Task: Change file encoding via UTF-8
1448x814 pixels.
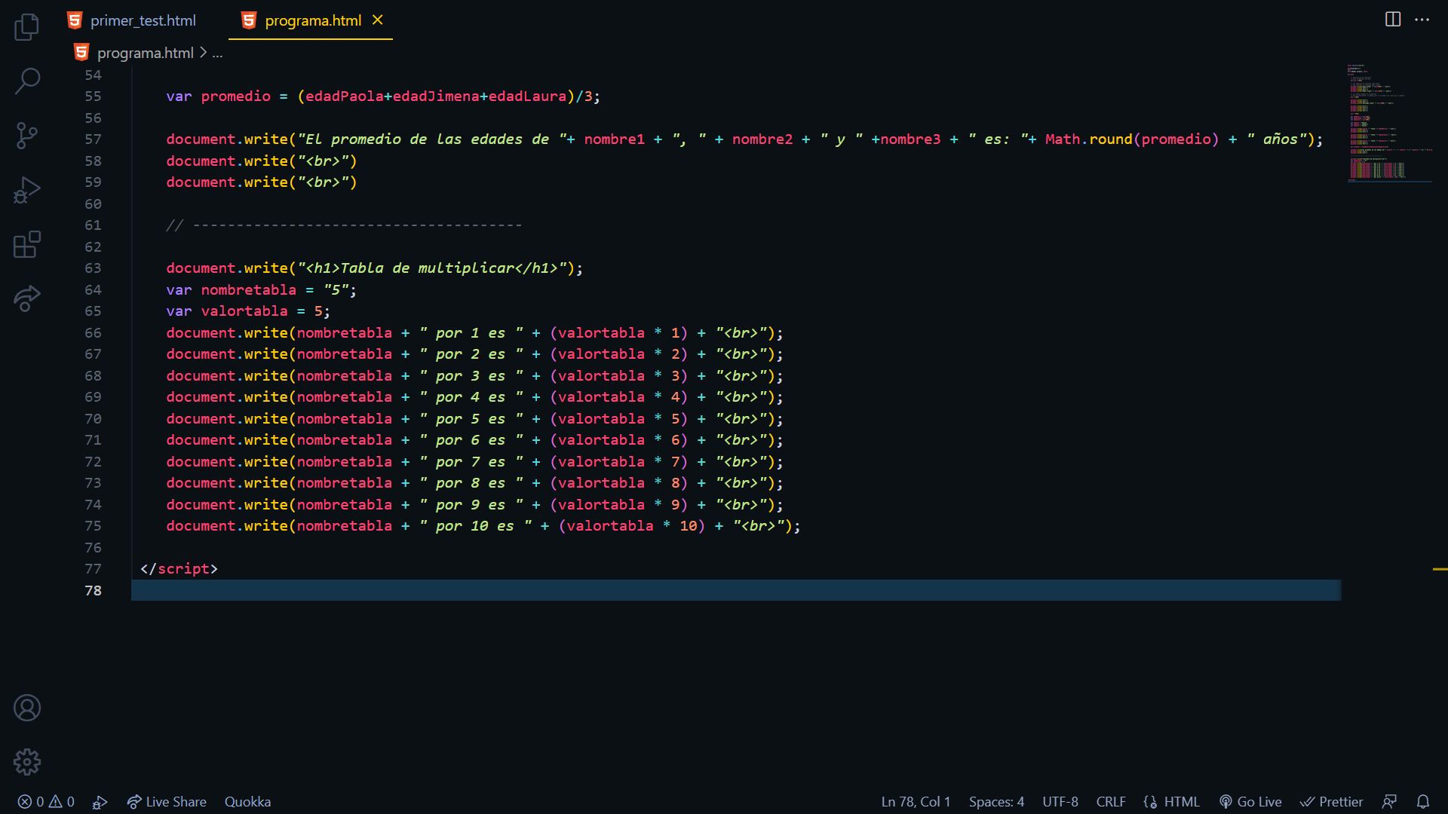Action: click(x=1060, y=802)
